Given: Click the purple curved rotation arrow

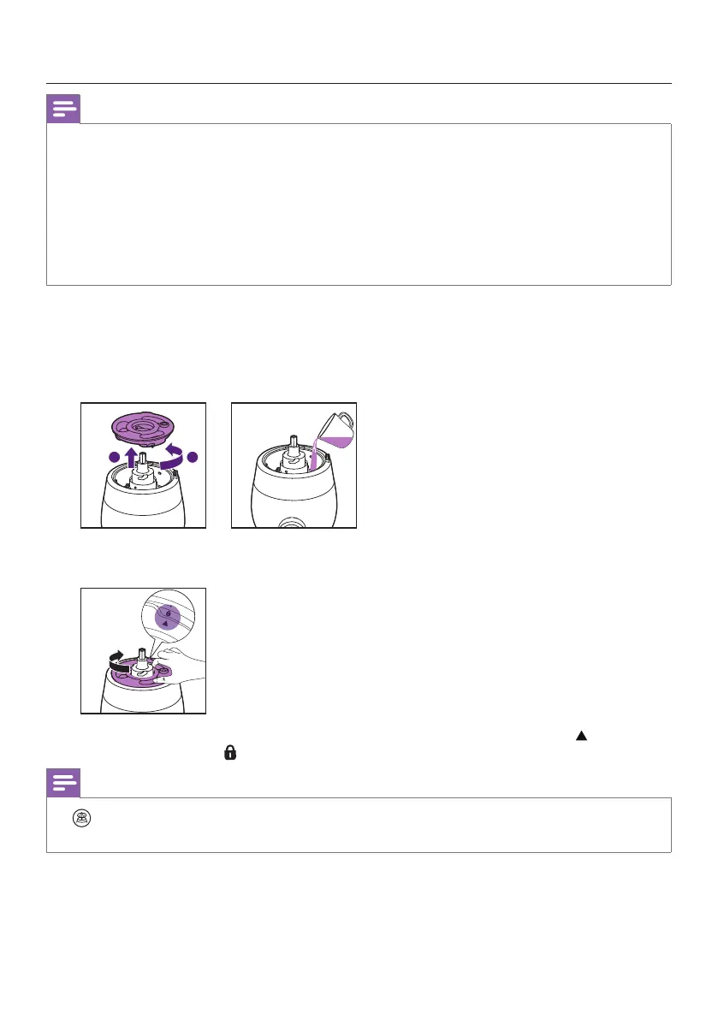Looking at the screenshot, I should click(172, 456).
